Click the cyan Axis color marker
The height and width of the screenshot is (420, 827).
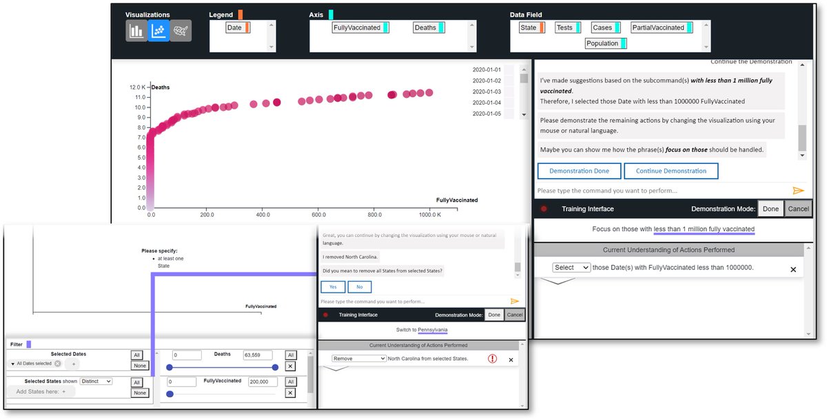tap(331, 14)
